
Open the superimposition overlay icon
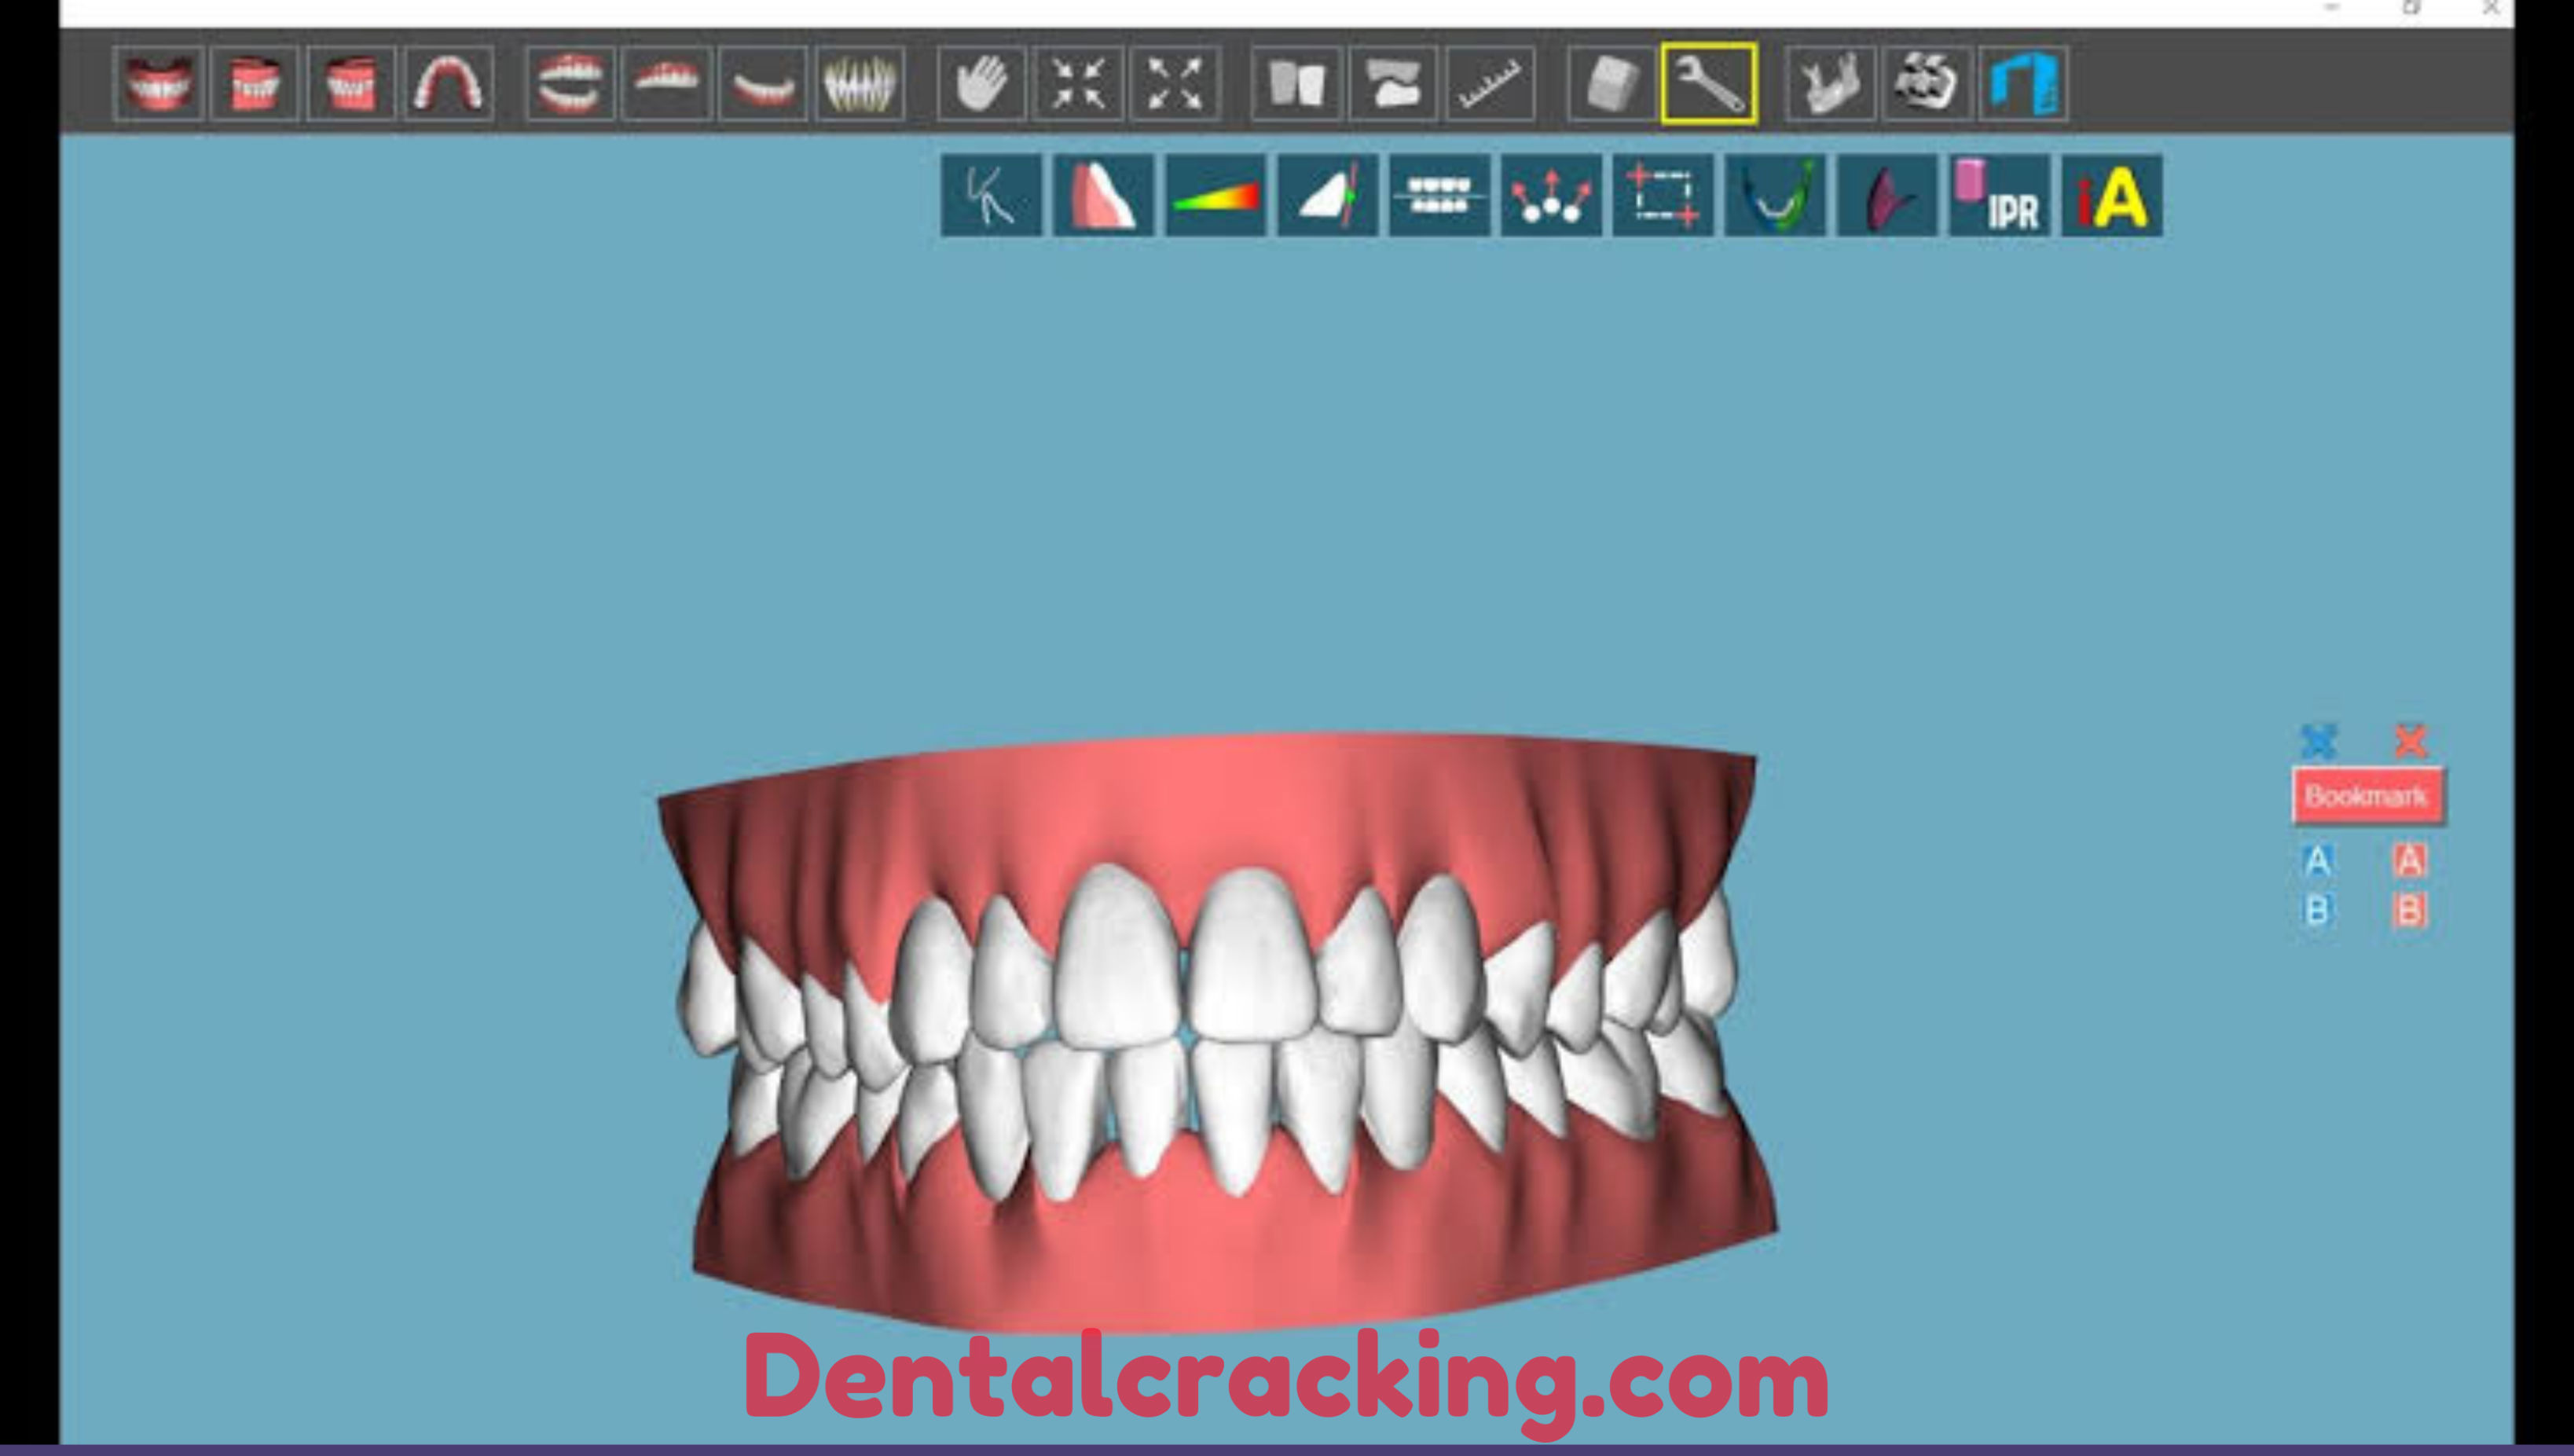1392,84
